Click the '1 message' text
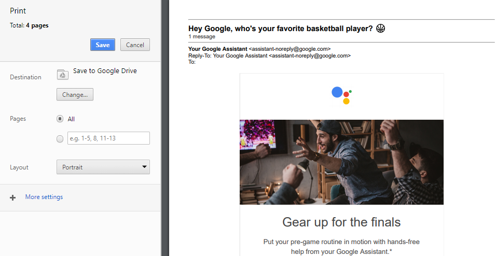 pyautogui.click(x=202, y=37)
